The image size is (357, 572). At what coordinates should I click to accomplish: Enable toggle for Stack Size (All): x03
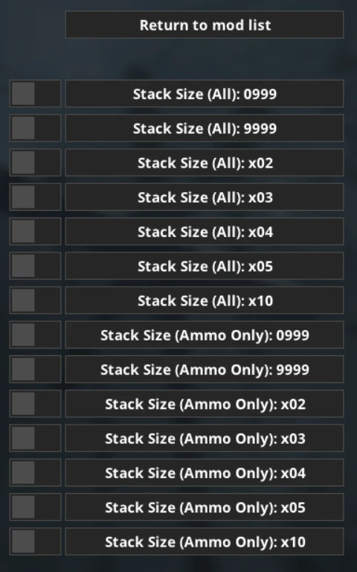pyautogui.click(x=35, y=197)
